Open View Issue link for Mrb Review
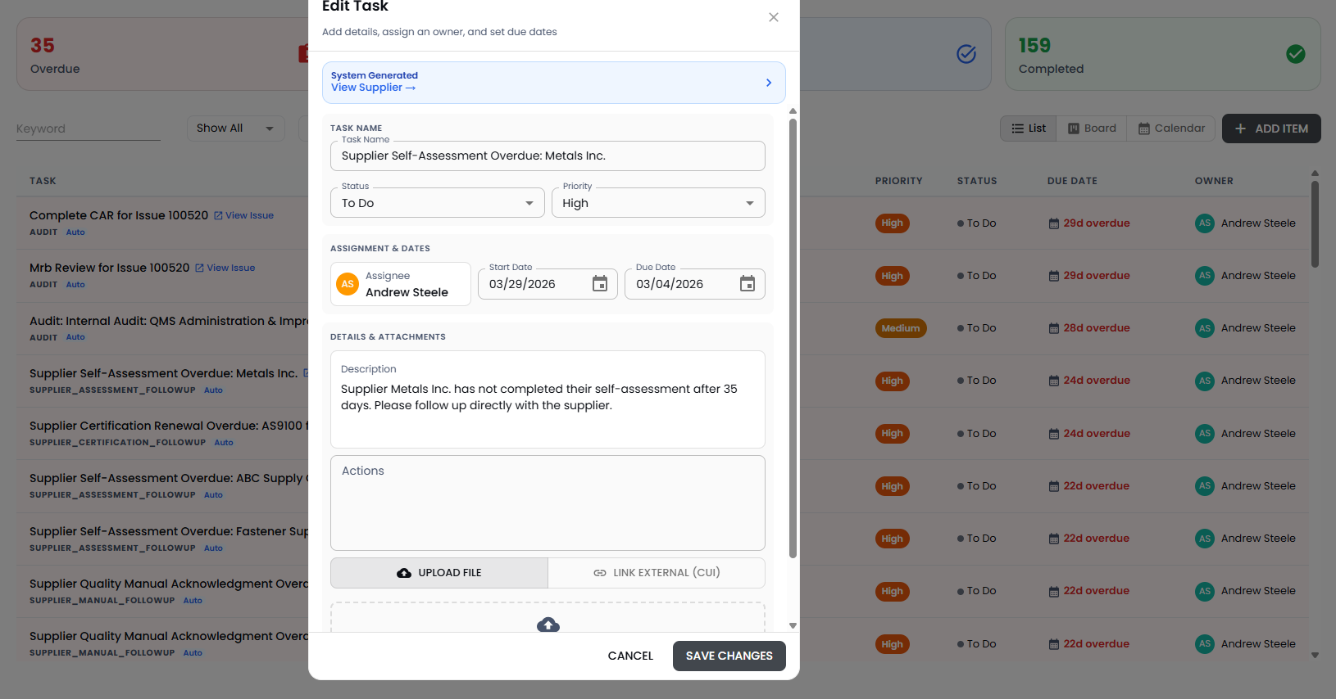Viewport: 1336px width, 699px height. tap(225, 268)
